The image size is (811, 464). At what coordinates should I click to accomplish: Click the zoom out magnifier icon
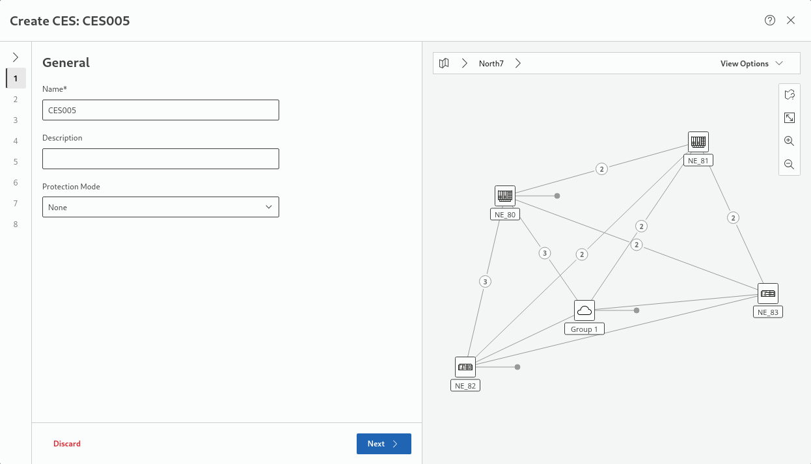(790, 164)
